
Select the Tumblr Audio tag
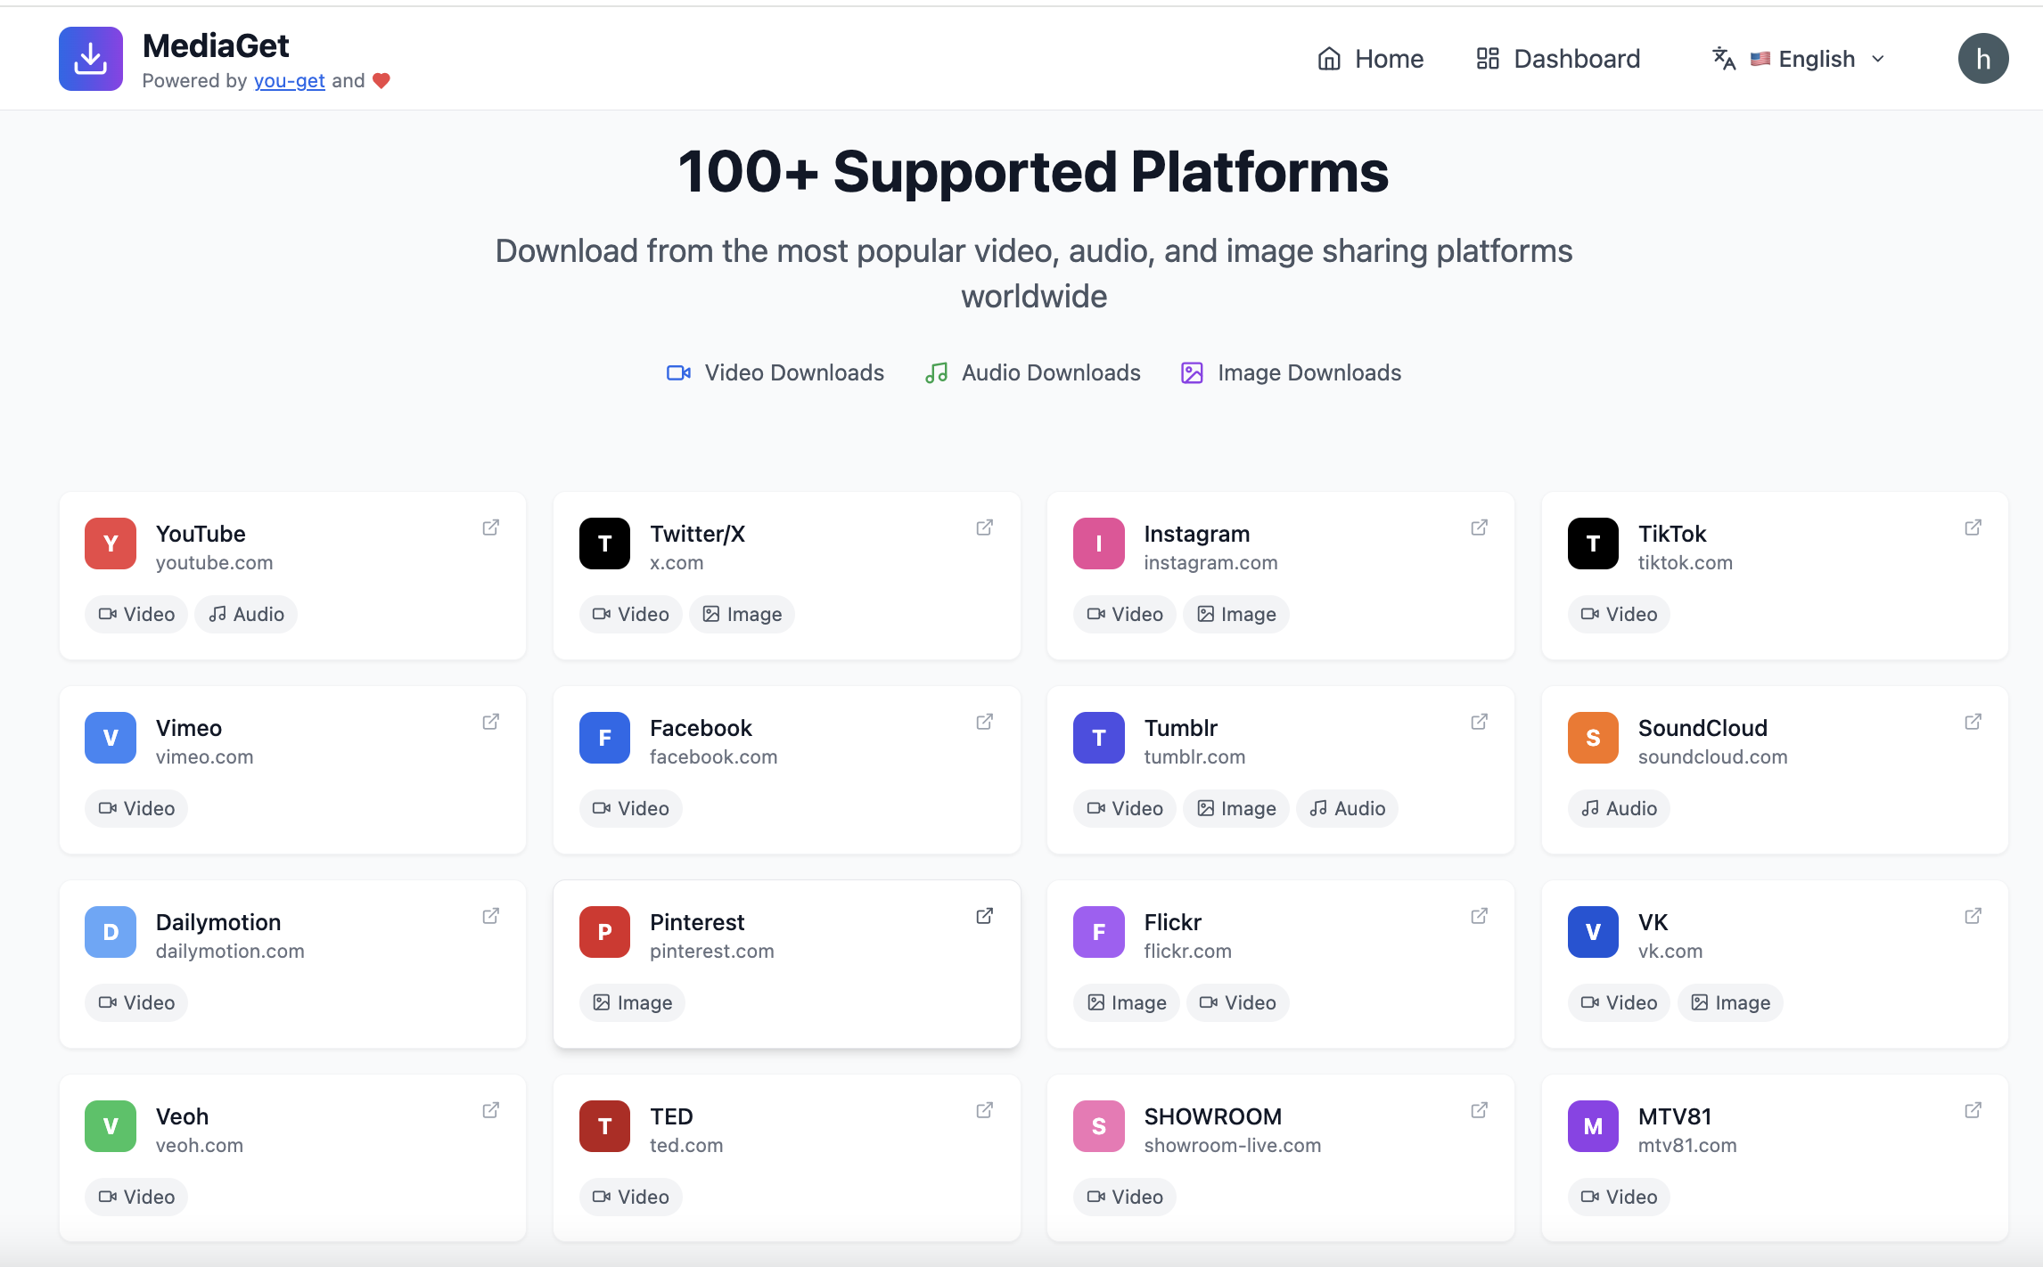click(x=1348, y=808)
